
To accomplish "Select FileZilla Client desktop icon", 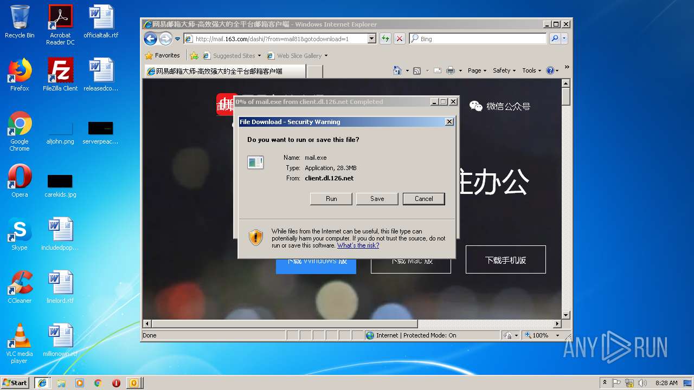I will [60, 75].
